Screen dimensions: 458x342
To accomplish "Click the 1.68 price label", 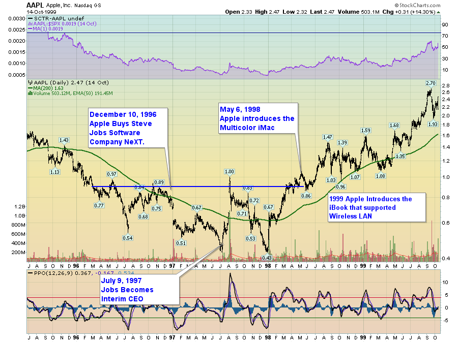I will (394, 126).
